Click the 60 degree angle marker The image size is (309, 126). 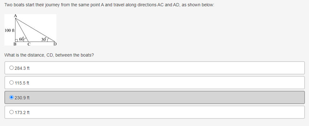[x=21, y=39]
